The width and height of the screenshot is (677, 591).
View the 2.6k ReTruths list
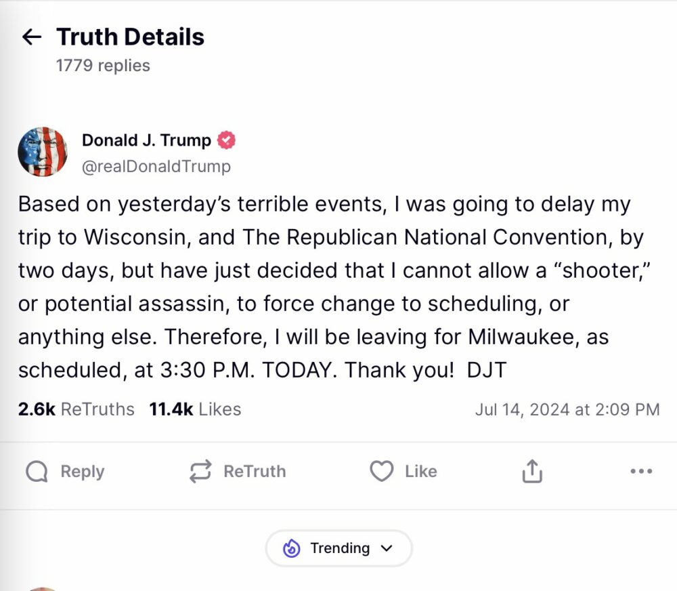tap(77, 409)
